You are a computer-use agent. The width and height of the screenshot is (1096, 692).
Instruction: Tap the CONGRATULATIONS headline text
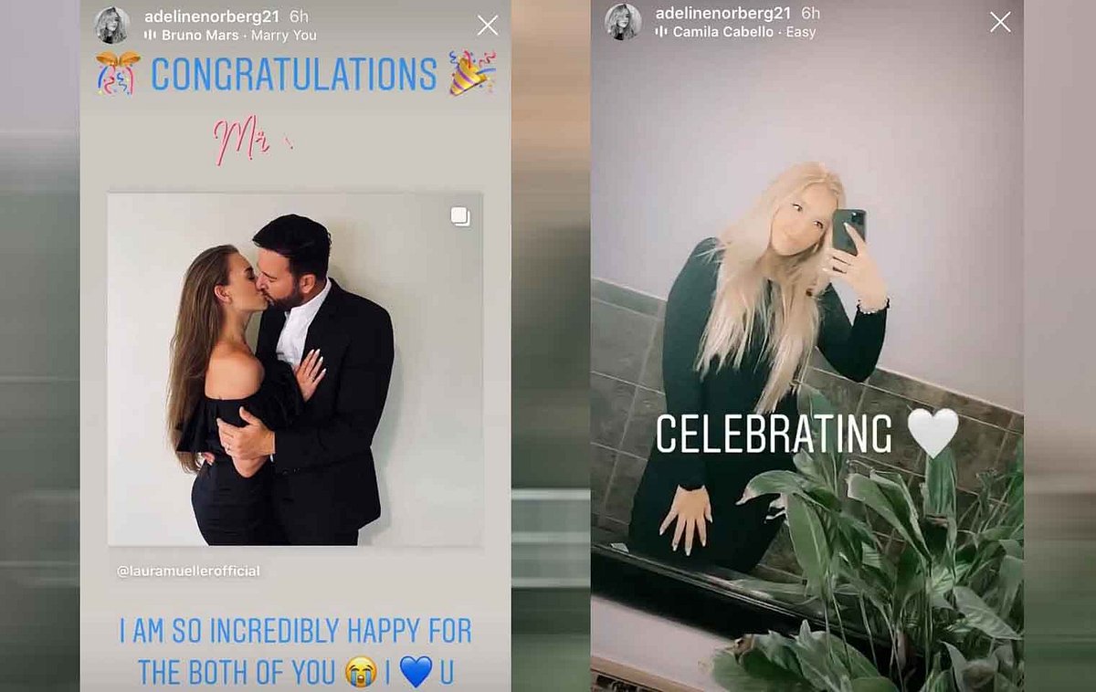coord(294,74)
